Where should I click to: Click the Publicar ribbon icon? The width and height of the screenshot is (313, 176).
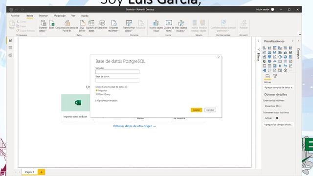pyautogui.click(x=244, y=23)
